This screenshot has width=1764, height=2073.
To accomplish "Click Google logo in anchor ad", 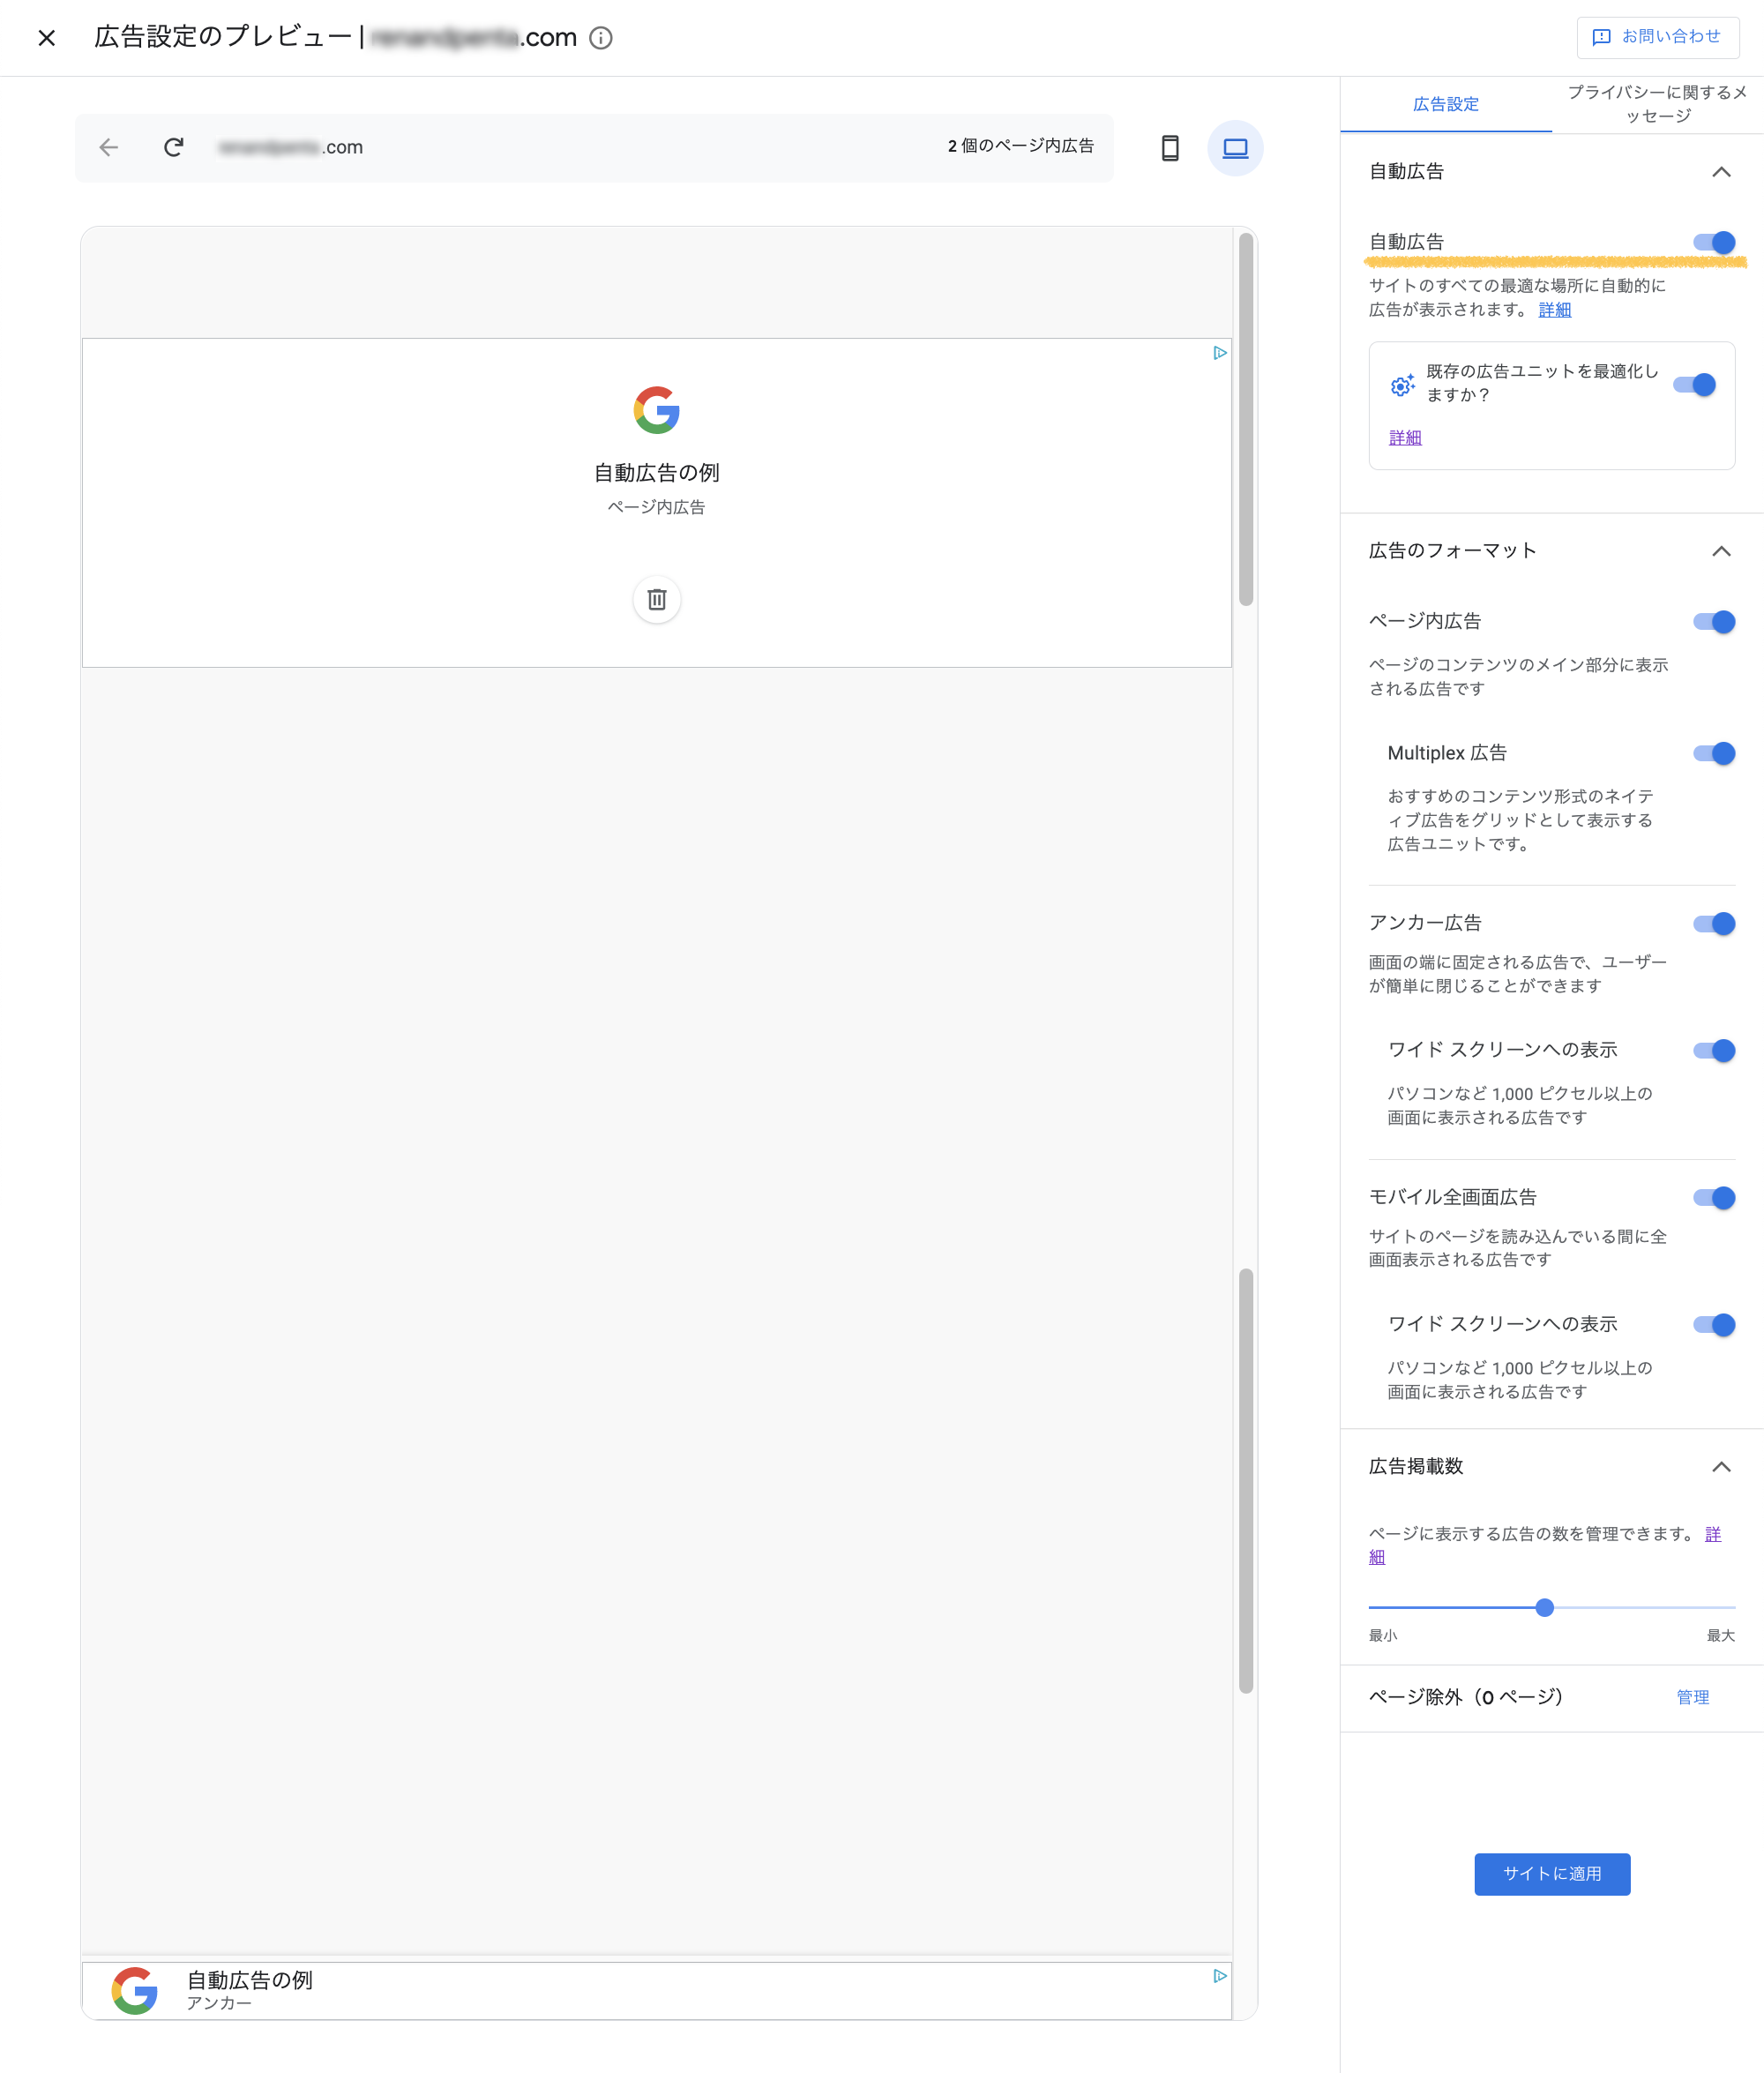I will coord(135,1990).
